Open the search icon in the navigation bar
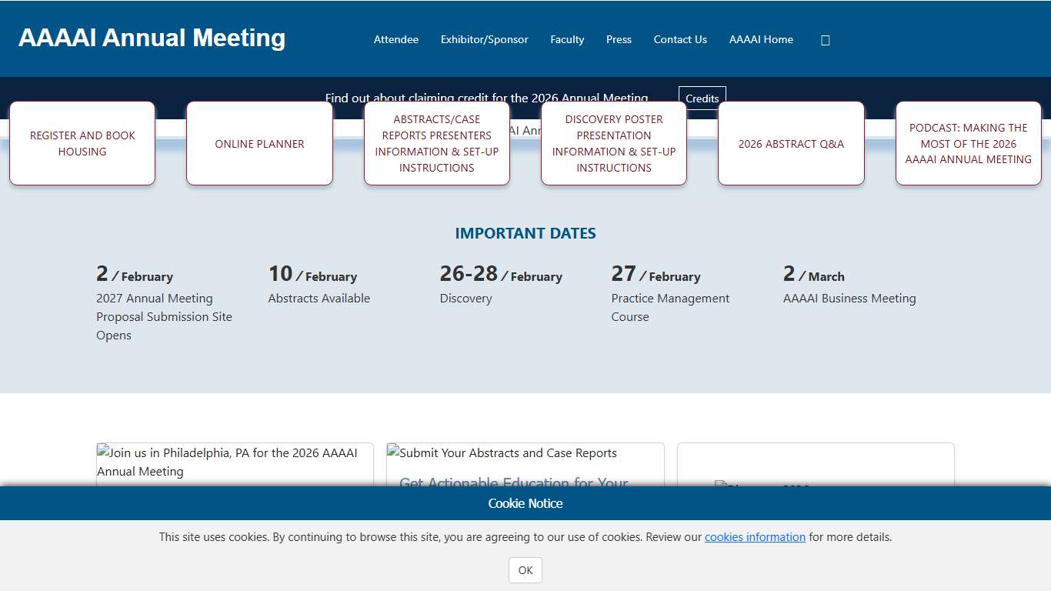The width and height of the screenshot is (1051, 591). (825, 40)
